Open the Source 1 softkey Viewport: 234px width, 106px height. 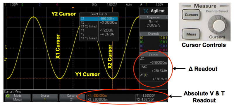[x=45, y=98]
